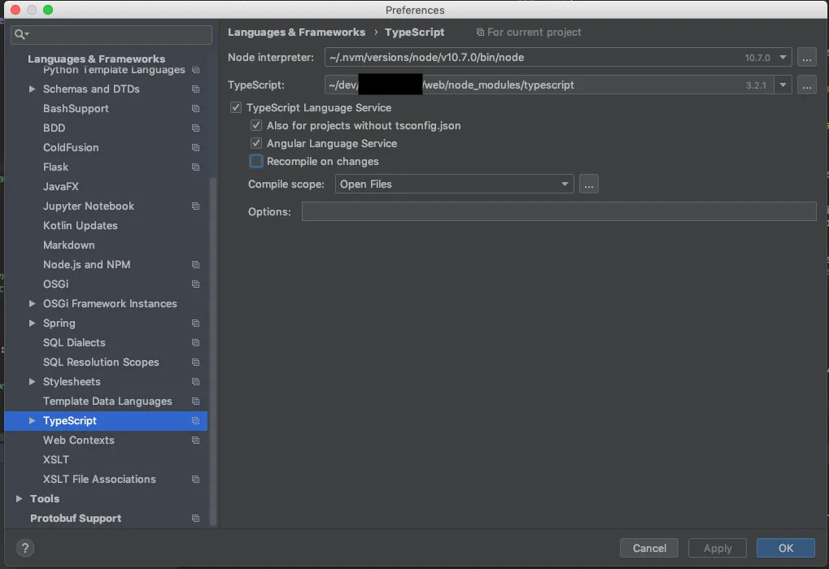Click the settings tree vertical scrollbar
The width and height of the screenshot is (829, 569).
[213, 351]
